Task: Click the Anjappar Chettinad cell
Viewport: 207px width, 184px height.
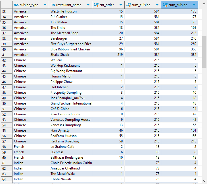Action: click(70, 168)
